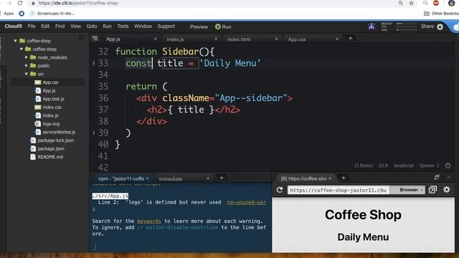
Task: Follow the keywords link in terminal
Action: coord(149,221)
